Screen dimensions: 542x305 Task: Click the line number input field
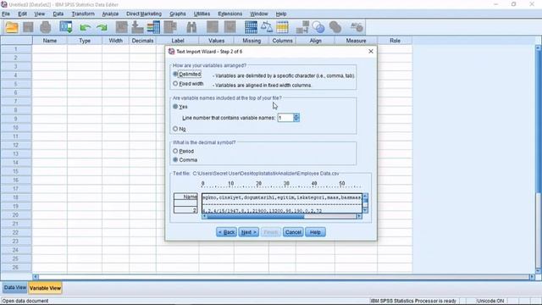(285, 118)
